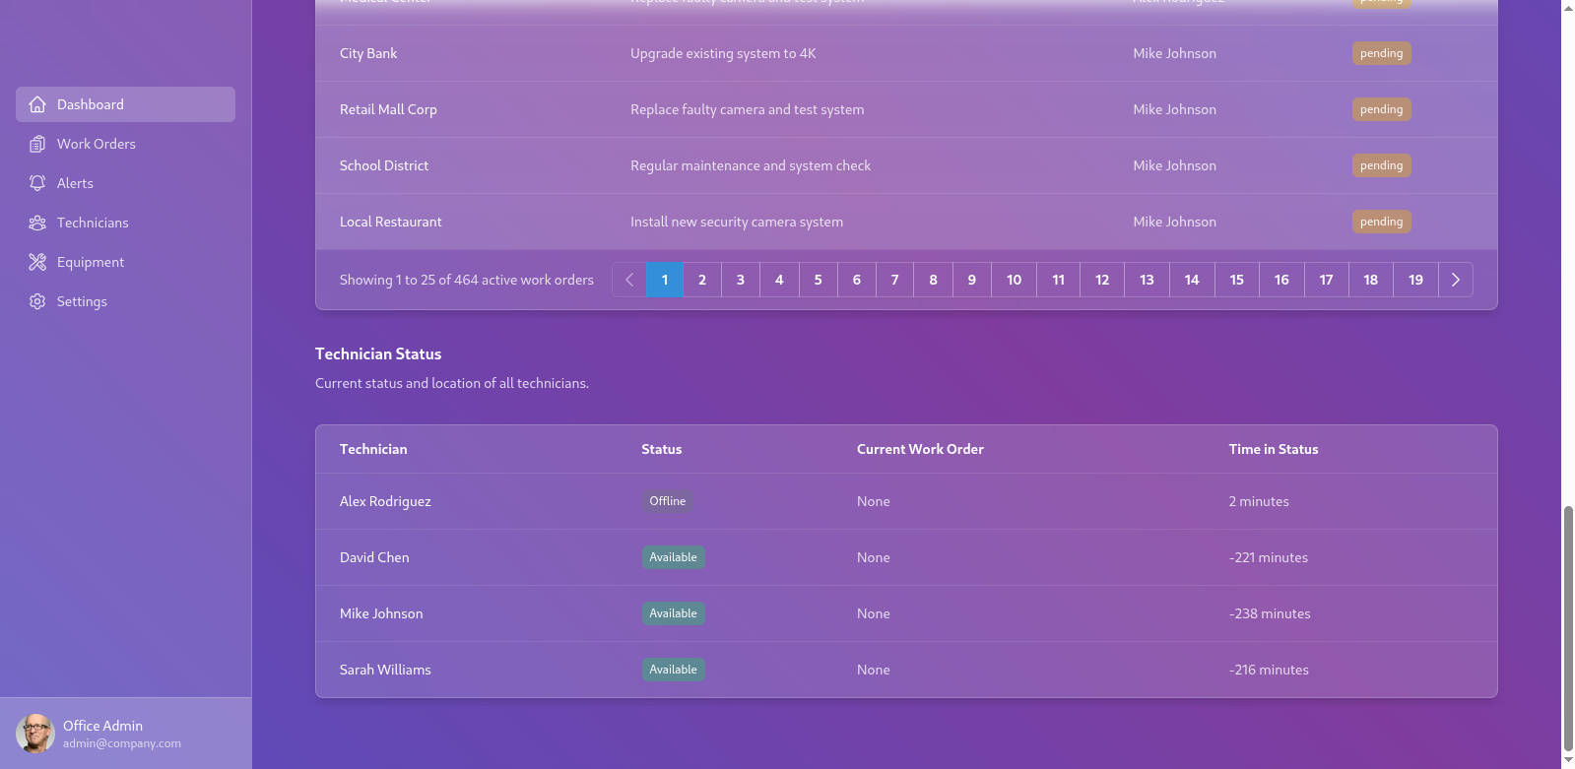This screenshot has height=769, width=1575.
Task: Open Dashboard in the sidebar
Action: point(125,104)
